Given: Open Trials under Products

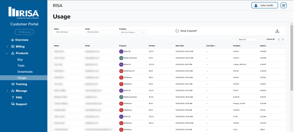Looking at the screenshot, I should pyautogui.click(x=21, y=66).
